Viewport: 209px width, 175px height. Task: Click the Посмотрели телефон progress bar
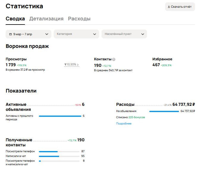[59, 151]
